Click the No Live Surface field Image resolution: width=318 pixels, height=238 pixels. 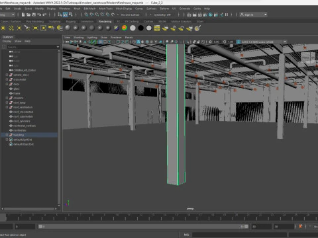(x=131, y=15)
